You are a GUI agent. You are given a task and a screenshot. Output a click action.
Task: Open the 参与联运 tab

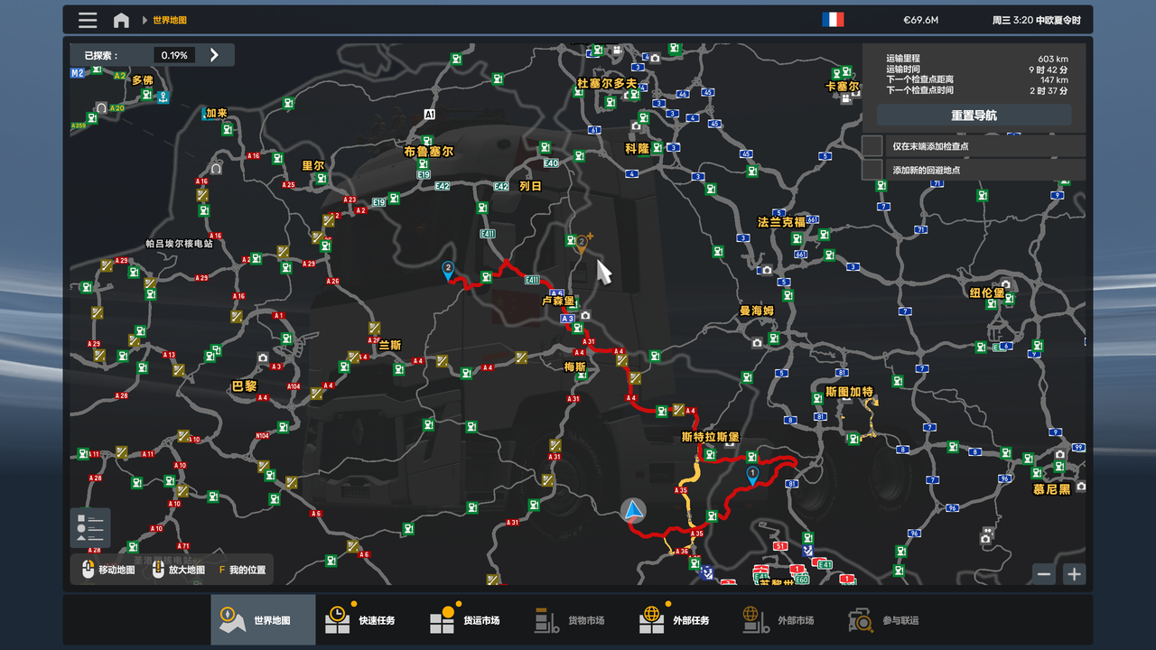(890, 620)
